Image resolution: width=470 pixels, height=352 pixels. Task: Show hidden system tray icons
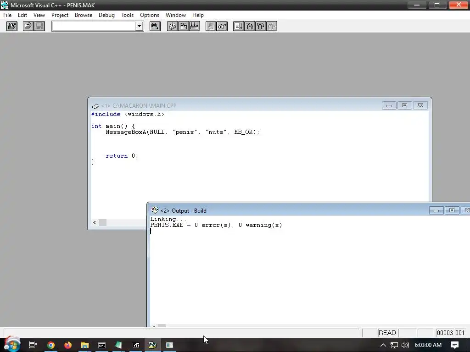click(383, 345)
